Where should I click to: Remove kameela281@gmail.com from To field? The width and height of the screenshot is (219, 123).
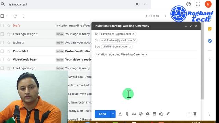point(133,34)
